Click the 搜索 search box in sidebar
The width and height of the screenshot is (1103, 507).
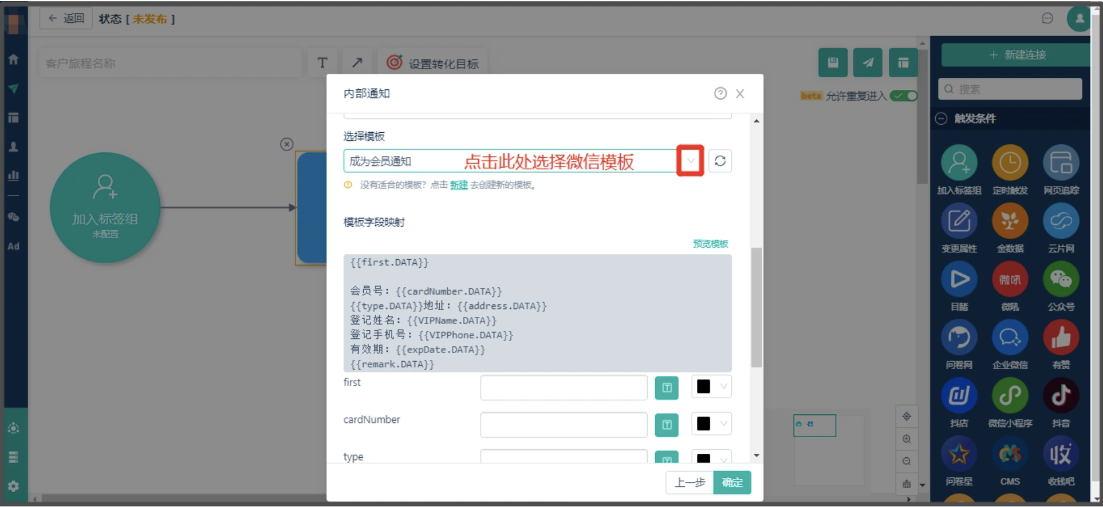pos(1010,89)
